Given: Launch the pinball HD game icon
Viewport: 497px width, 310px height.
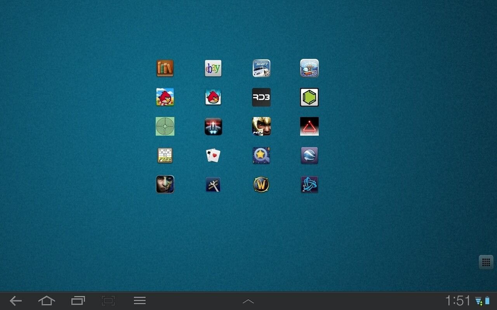Looking at the screenshot, I should [309, 68].
